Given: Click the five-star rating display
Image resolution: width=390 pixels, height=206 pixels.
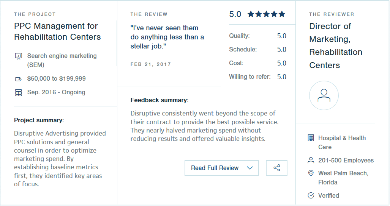Looking at the screenshot, I should pos(266,14).
